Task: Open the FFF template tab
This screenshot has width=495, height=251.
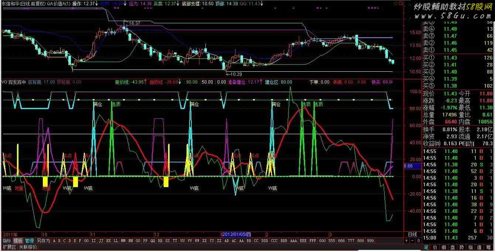Action: [x=313, y=241]
